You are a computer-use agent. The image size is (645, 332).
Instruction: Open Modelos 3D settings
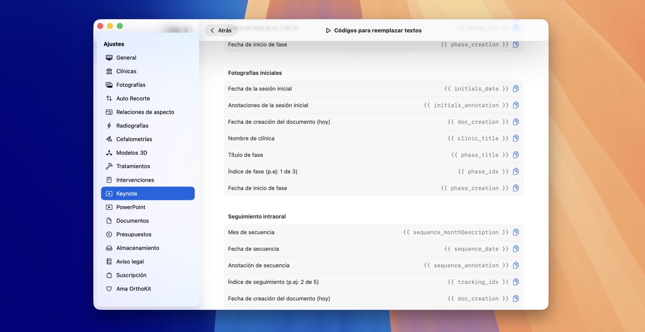point(148,153)
